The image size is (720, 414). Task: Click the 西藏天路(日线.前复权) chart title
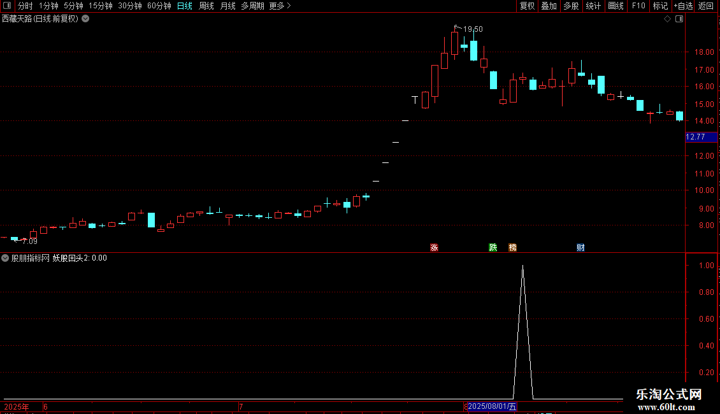tap(40, 18)
